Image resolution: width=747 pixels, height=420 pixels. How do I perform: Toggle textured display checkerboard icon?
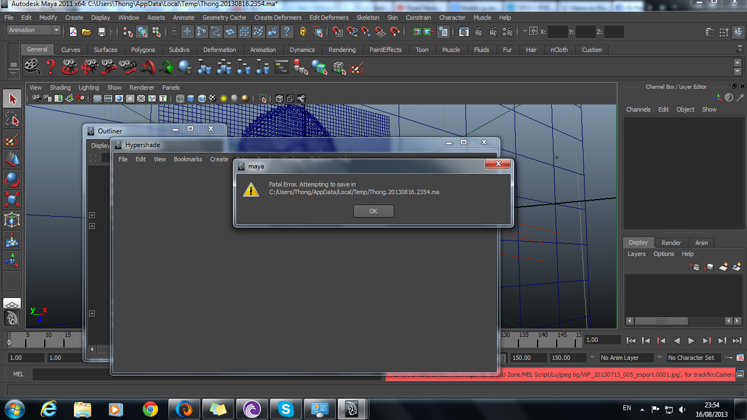[213, 98]
